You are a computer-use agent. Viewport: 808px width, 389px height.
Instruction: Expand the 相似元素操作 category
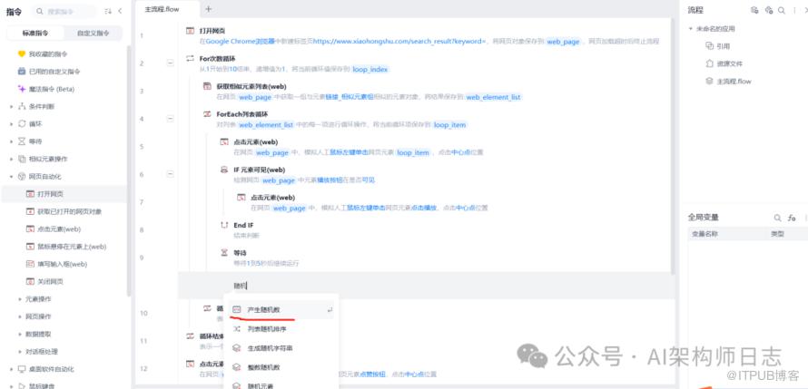11,159
